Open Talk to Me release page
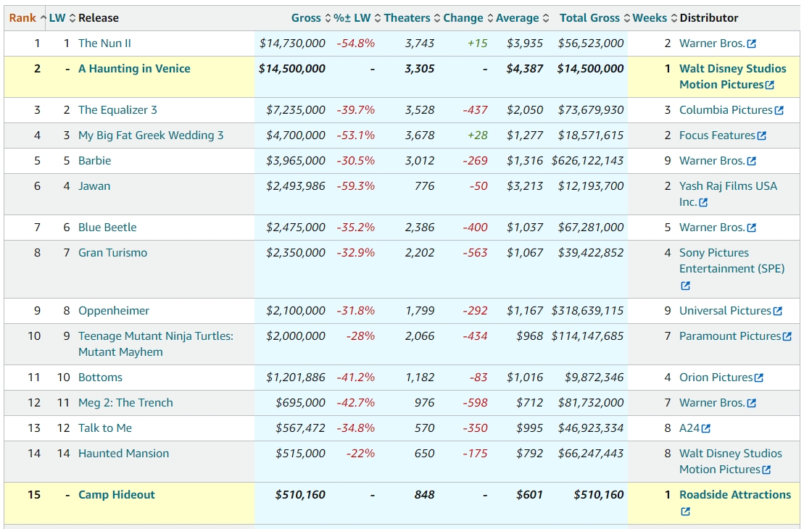 [x=105, y=428]
